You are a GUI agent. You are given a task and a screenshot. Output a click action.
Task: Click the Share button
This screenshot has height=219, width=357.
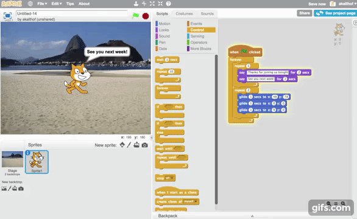coord(305,13)
